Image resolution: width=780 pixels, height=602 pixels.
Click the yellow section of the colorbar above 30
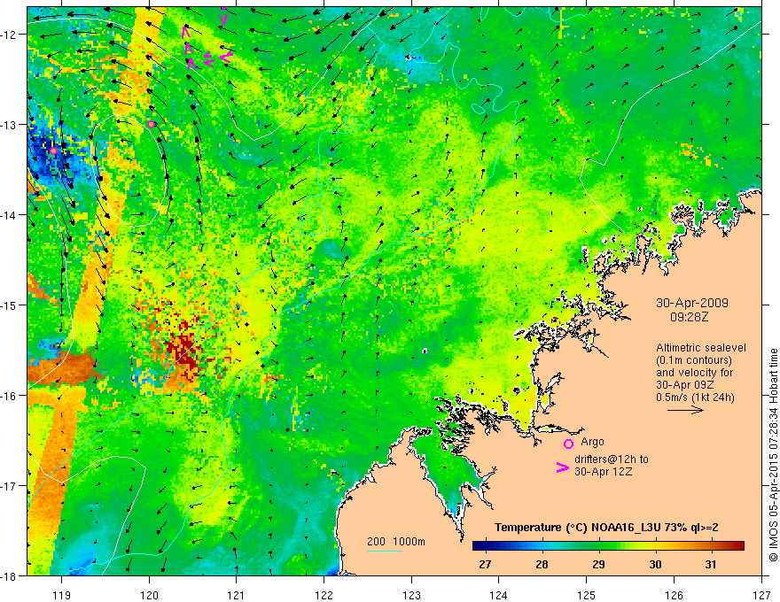(656, 546)
